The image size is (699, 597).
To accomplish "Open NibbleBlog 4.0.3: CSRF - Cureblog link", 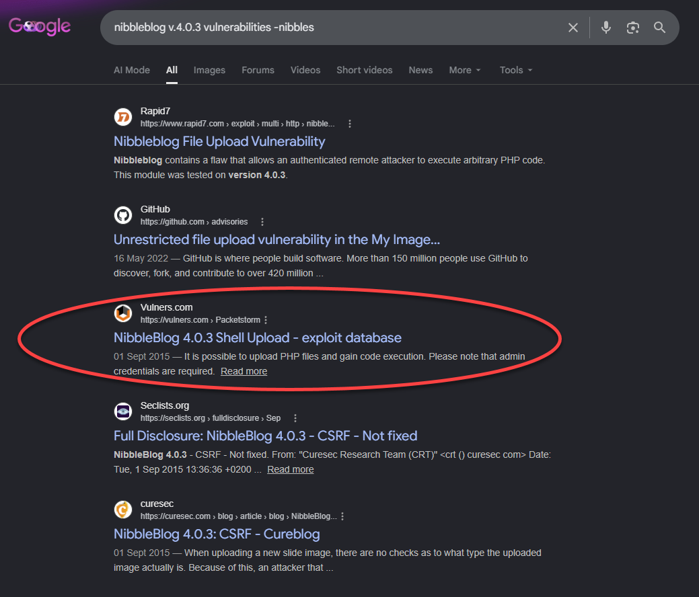I will (217, 534).
